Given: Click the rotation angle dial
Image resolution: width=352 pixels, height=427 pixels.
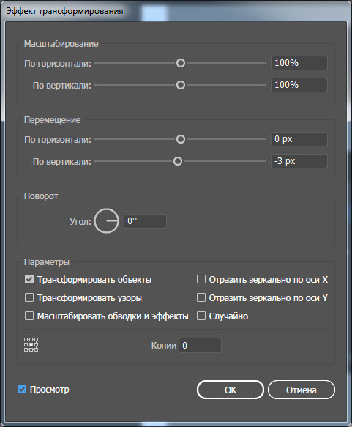Looking at the screenshot, I should [106, 221].
